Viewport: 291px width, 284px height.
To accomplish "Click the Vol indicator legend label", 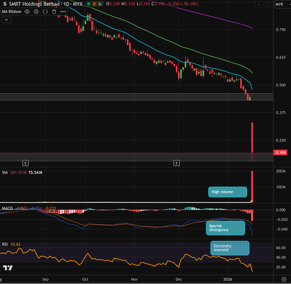I will pos(5,172).
